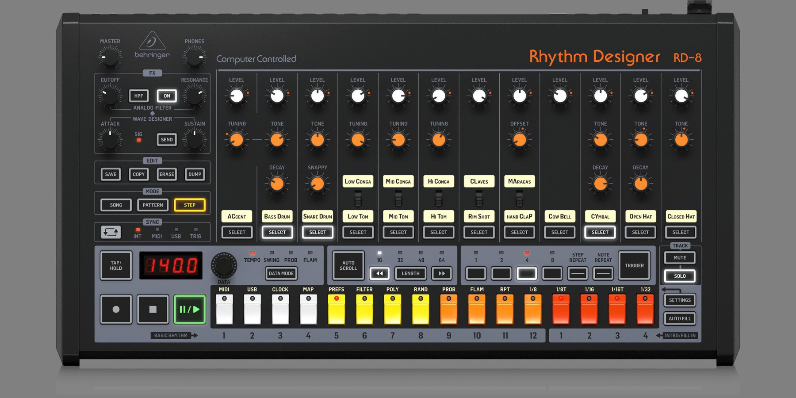Screen dimensions: 796x398
Task: Click the sync source cycle arrows button
Action: point(111,232)
